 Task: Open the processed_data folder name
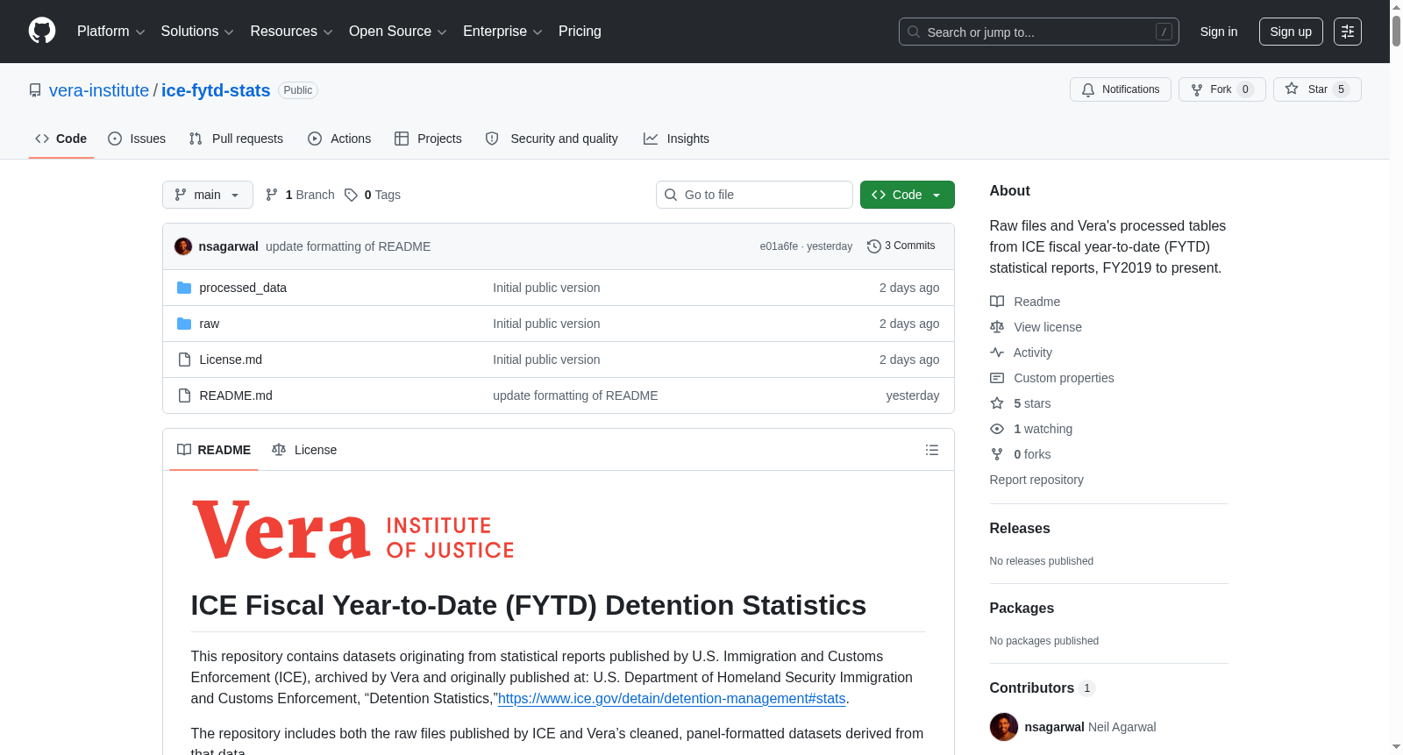pyautogui.click(x=243, y=288)
